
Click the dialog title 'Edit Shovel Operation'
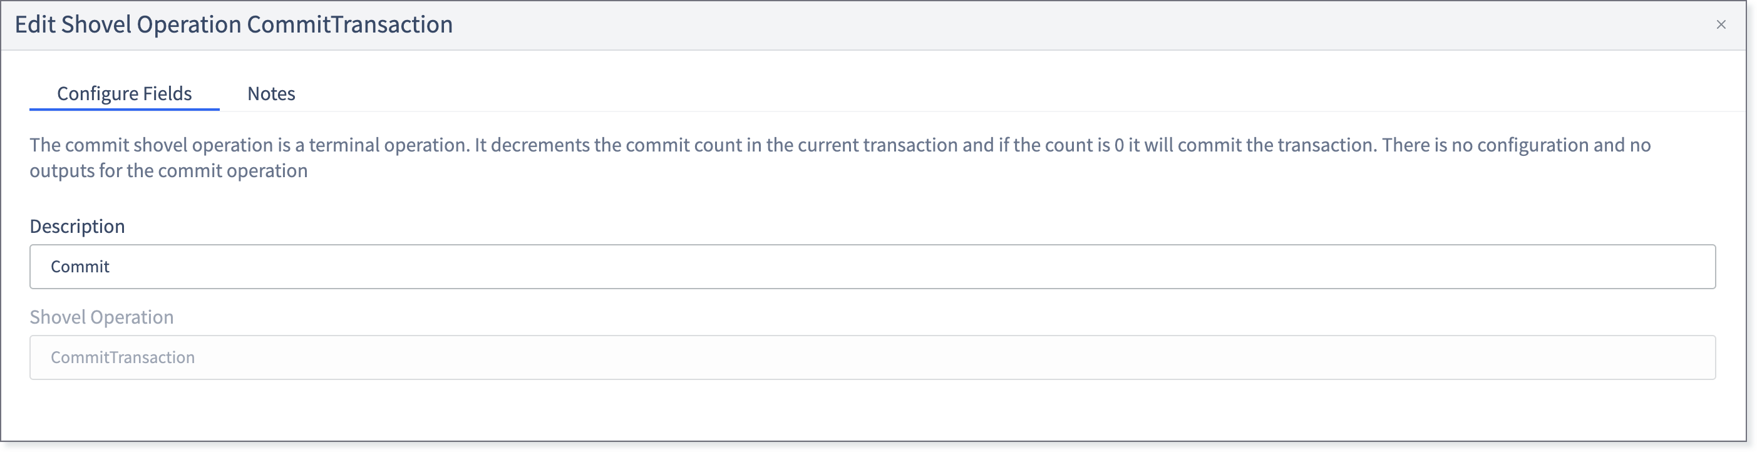pyautogui.click(x=128, y=24)
